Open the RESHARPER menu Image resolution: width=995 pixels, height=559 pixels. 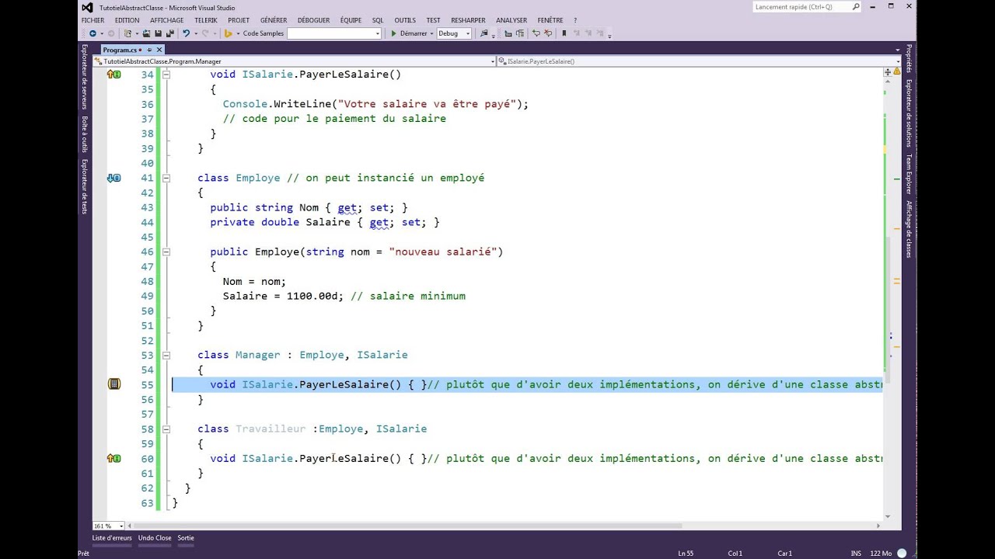click(x=468, y=20)
